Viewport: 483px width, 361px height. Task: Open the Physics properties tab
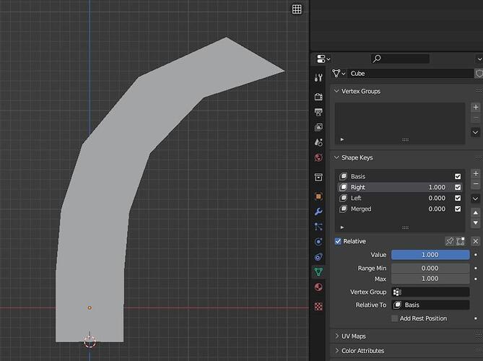click(318, 241)
